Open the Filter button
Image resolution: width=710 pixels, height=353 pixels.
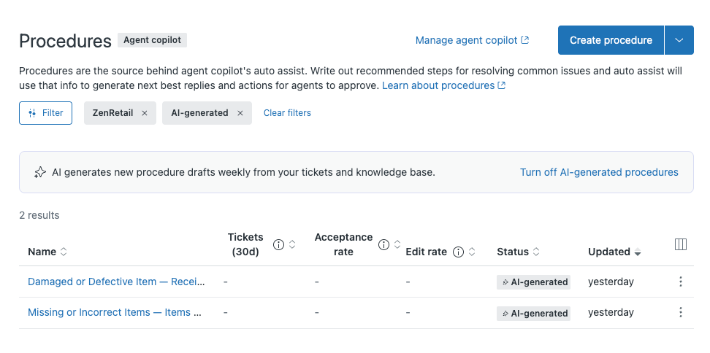pyautogui.click(x=45, y=113)
